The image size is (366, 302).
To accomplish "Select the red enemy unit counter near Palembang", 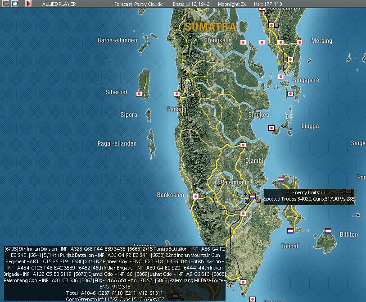I will [x=258, y=201].
